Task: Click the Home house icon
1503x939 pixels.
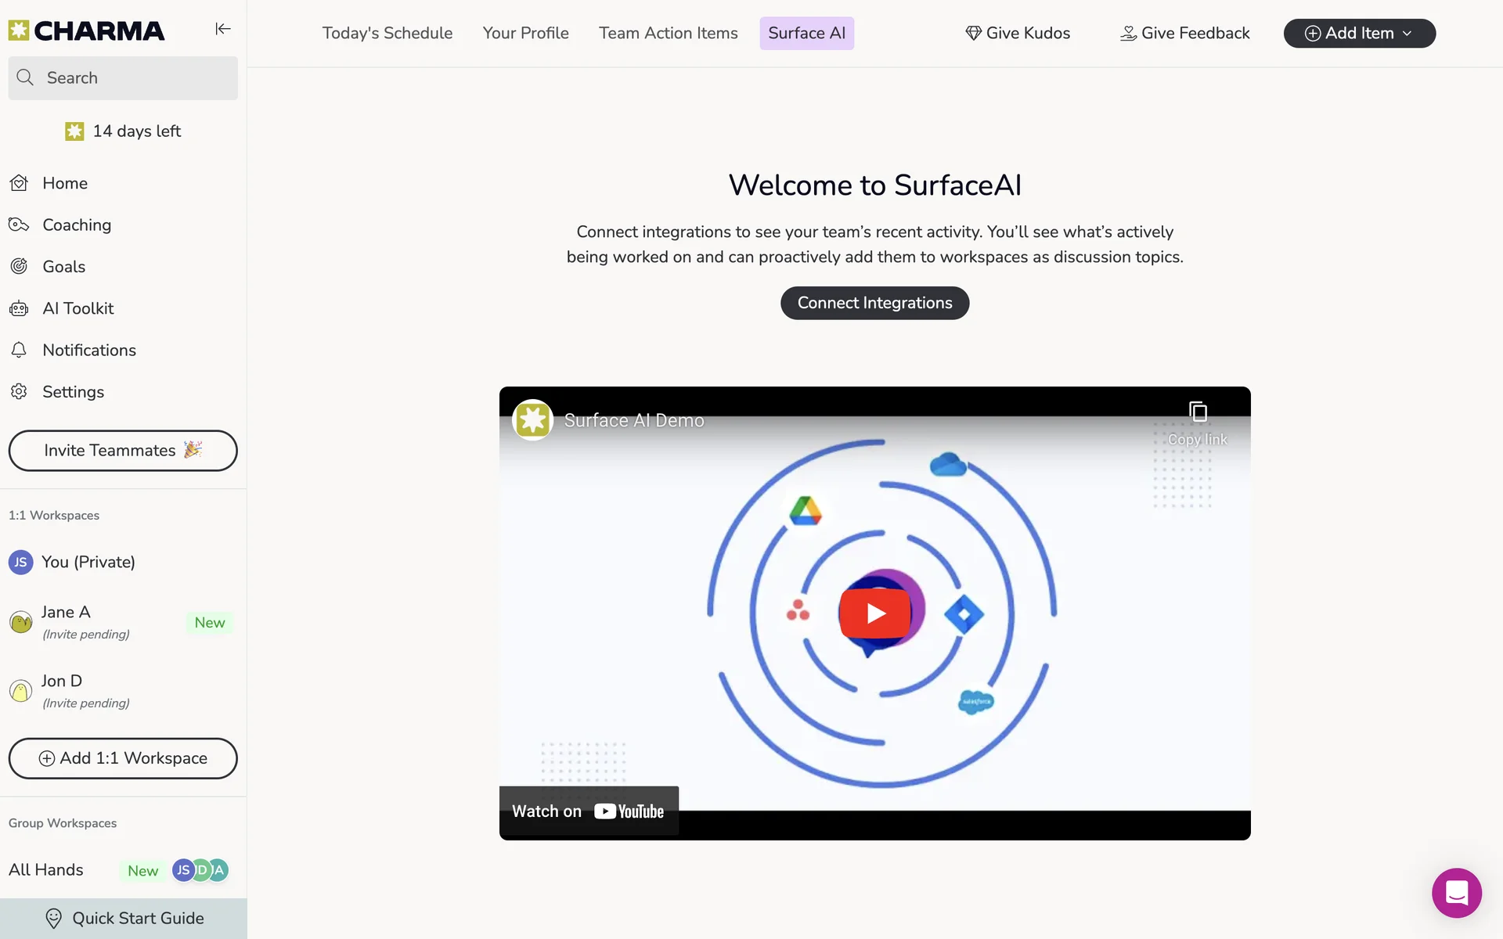Action: 20,183
